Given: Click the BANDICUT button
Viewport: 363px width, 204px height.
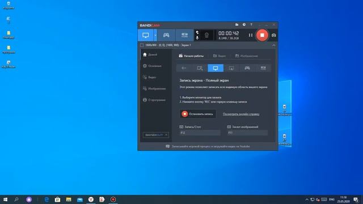Looking at the screenshot, I should click(x=156, y=135).
